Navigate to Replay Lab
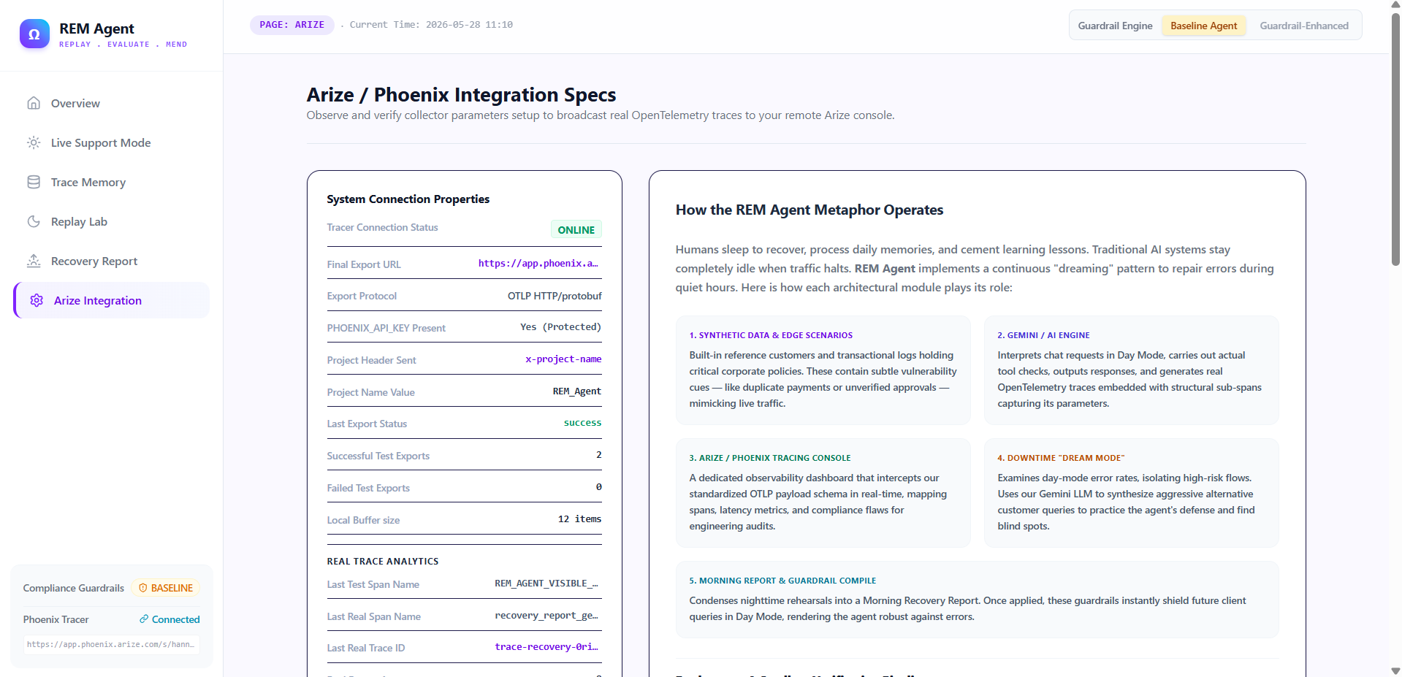This screenshot has height=677, width=1402. 112,221
